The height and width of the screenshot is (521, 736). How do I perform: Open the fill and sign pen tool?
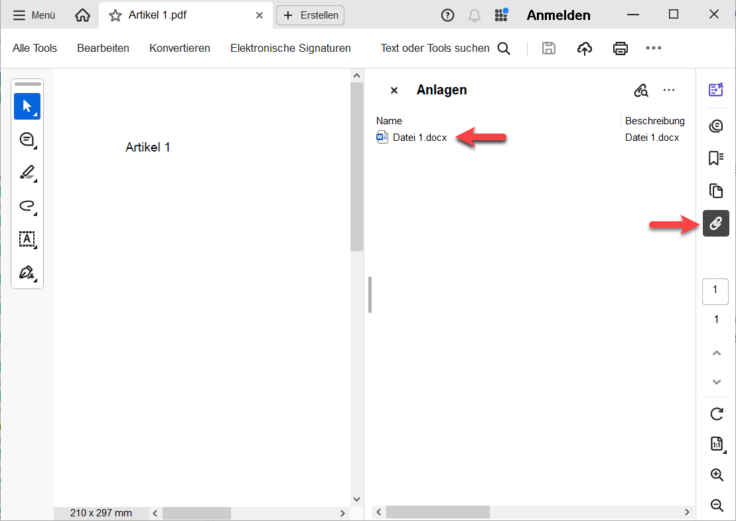coord(27,272)
